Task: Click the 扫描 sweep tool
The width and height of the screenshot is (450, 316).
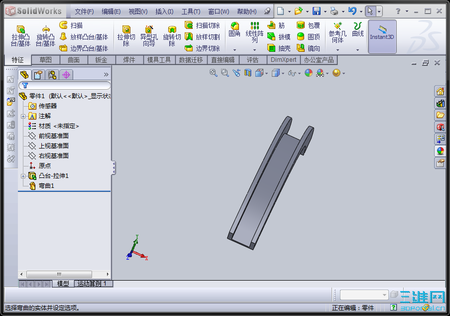Action: (71, 25)
